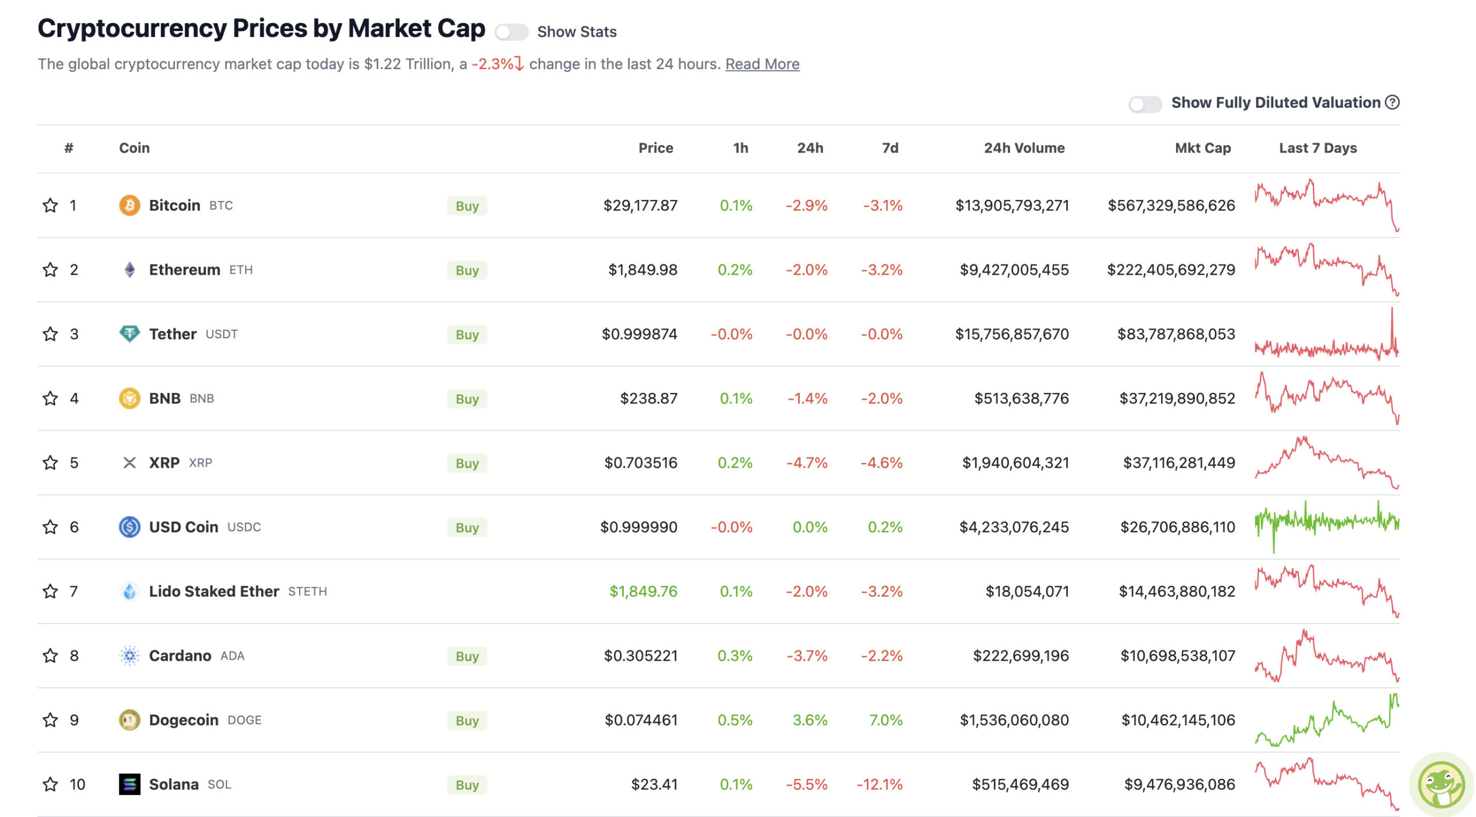The image size is (1476, 817).
Task: Click the Solana logo icon
Action: pyautogui.click(x=130, y=784)
